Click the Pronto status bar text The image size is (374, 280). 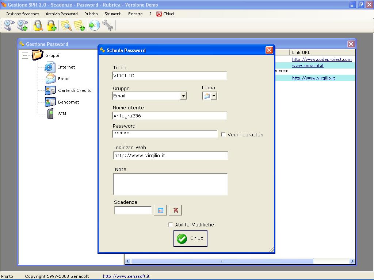[x=7, y=276]
